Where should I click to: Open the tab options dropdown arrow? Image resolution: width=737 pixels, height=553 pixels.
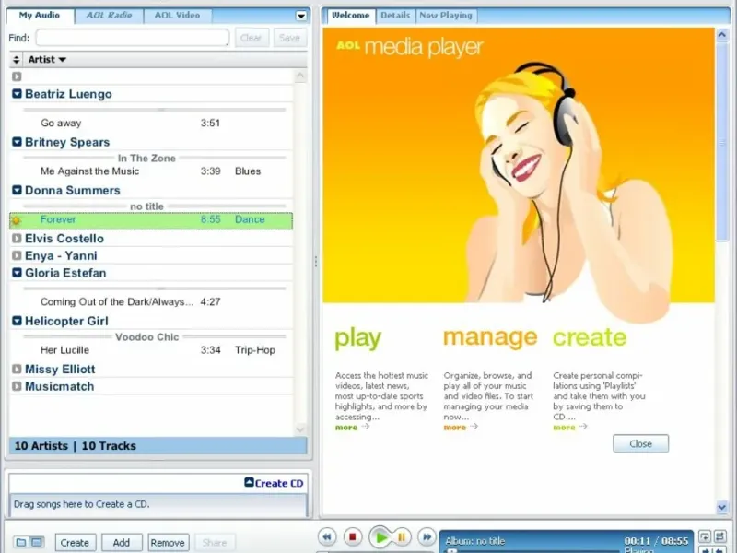tap(301, 16)
